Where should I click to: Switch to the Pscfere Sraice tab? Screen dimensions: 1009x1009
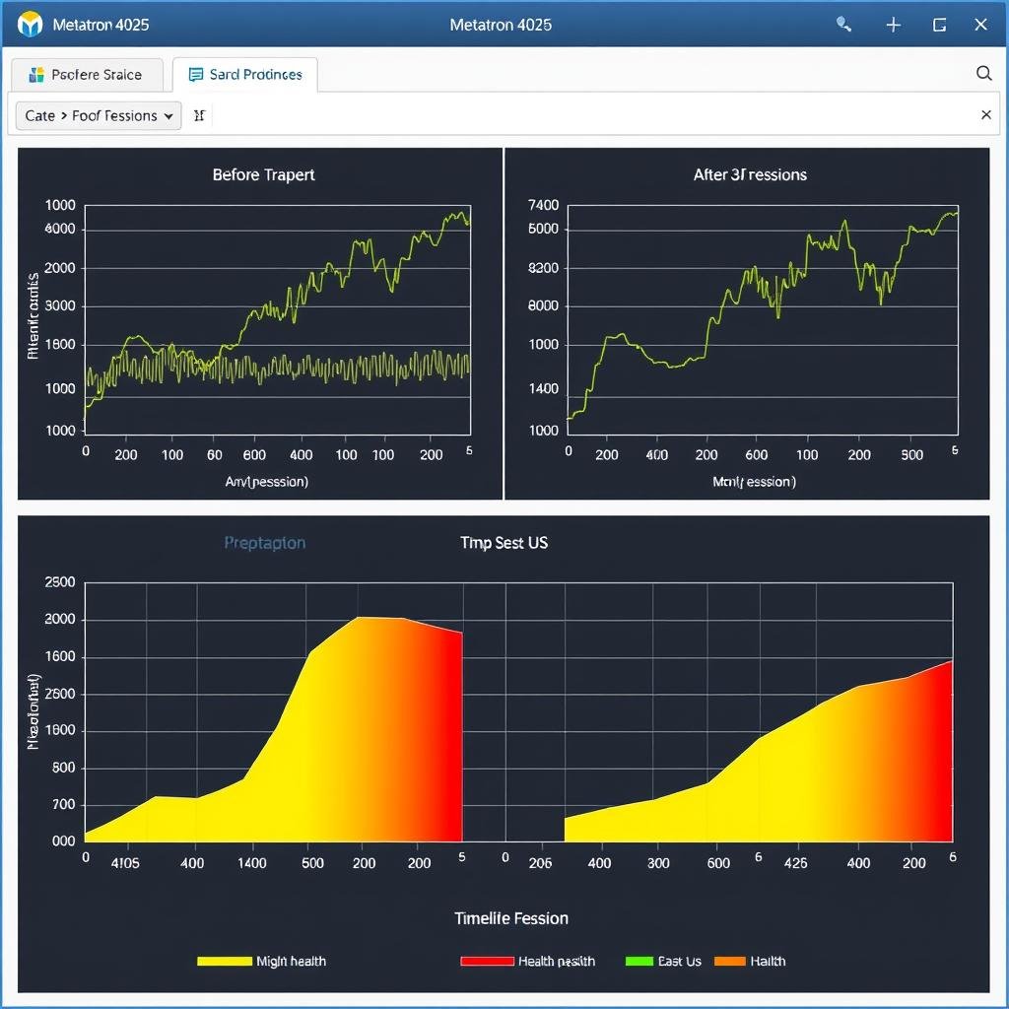(x=86, y=75)
